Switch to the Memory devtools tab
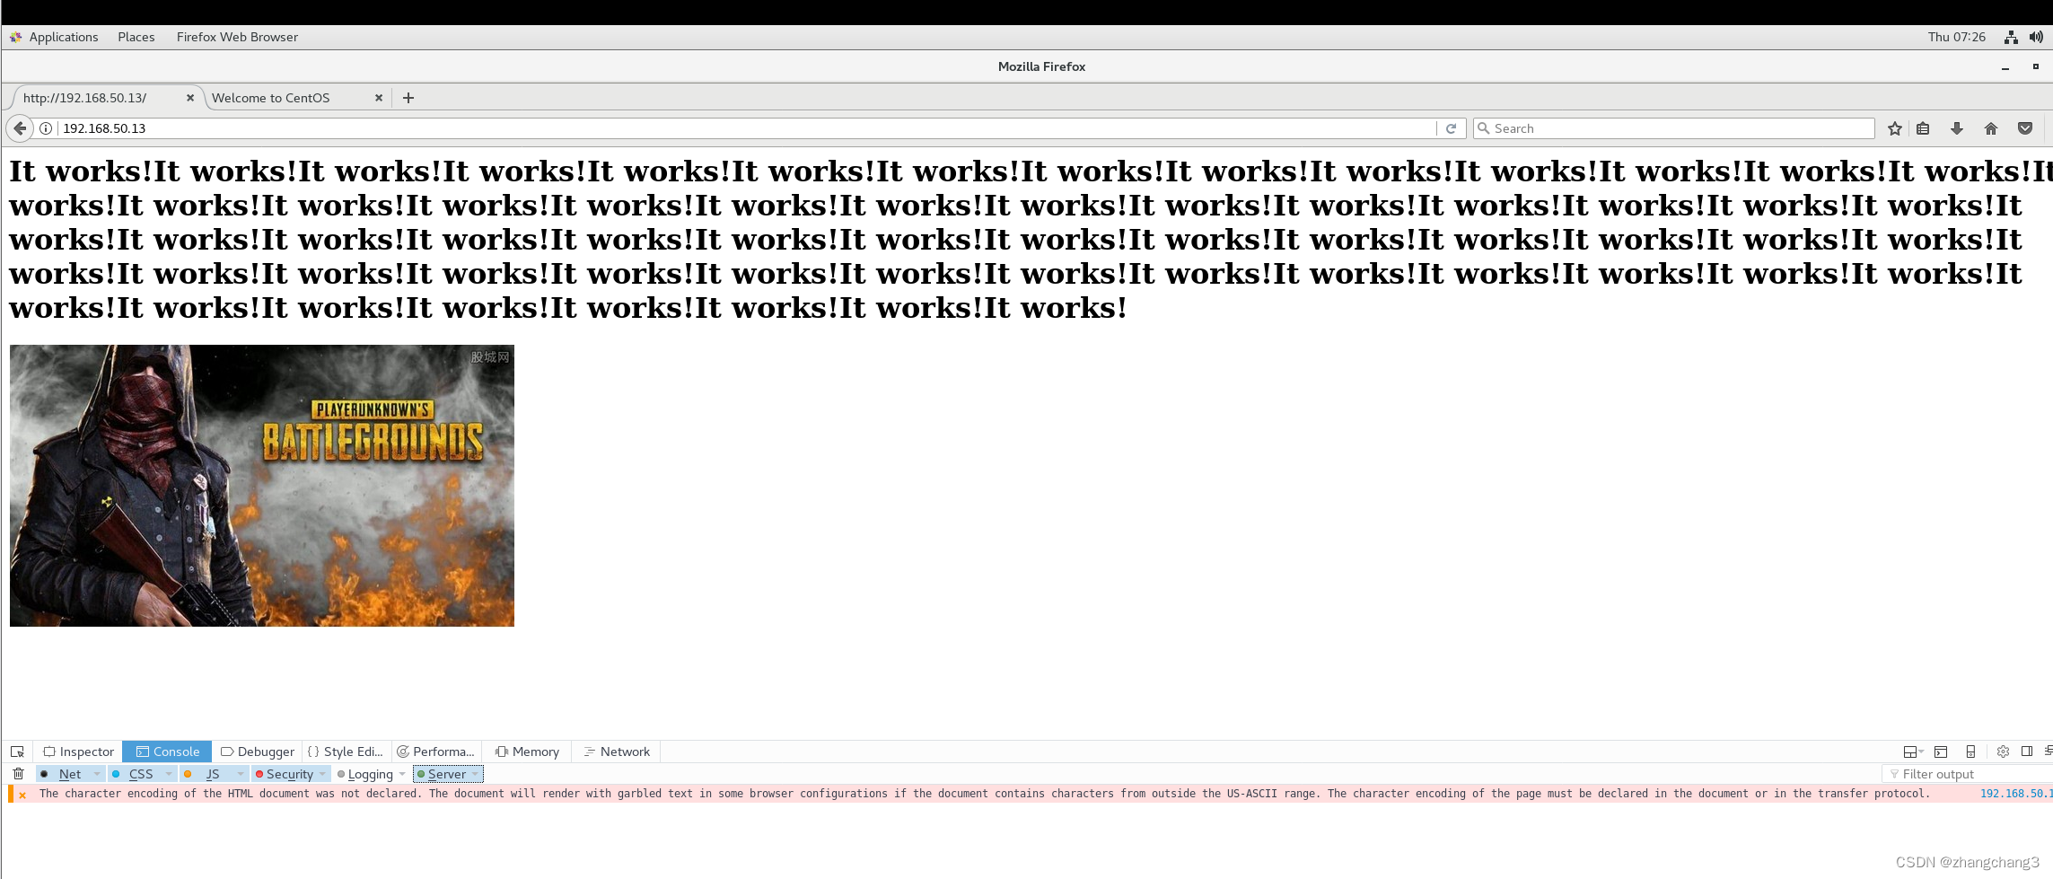This screenshot has width=2053, height=879. pyautogui.click(x=527, y=752)
